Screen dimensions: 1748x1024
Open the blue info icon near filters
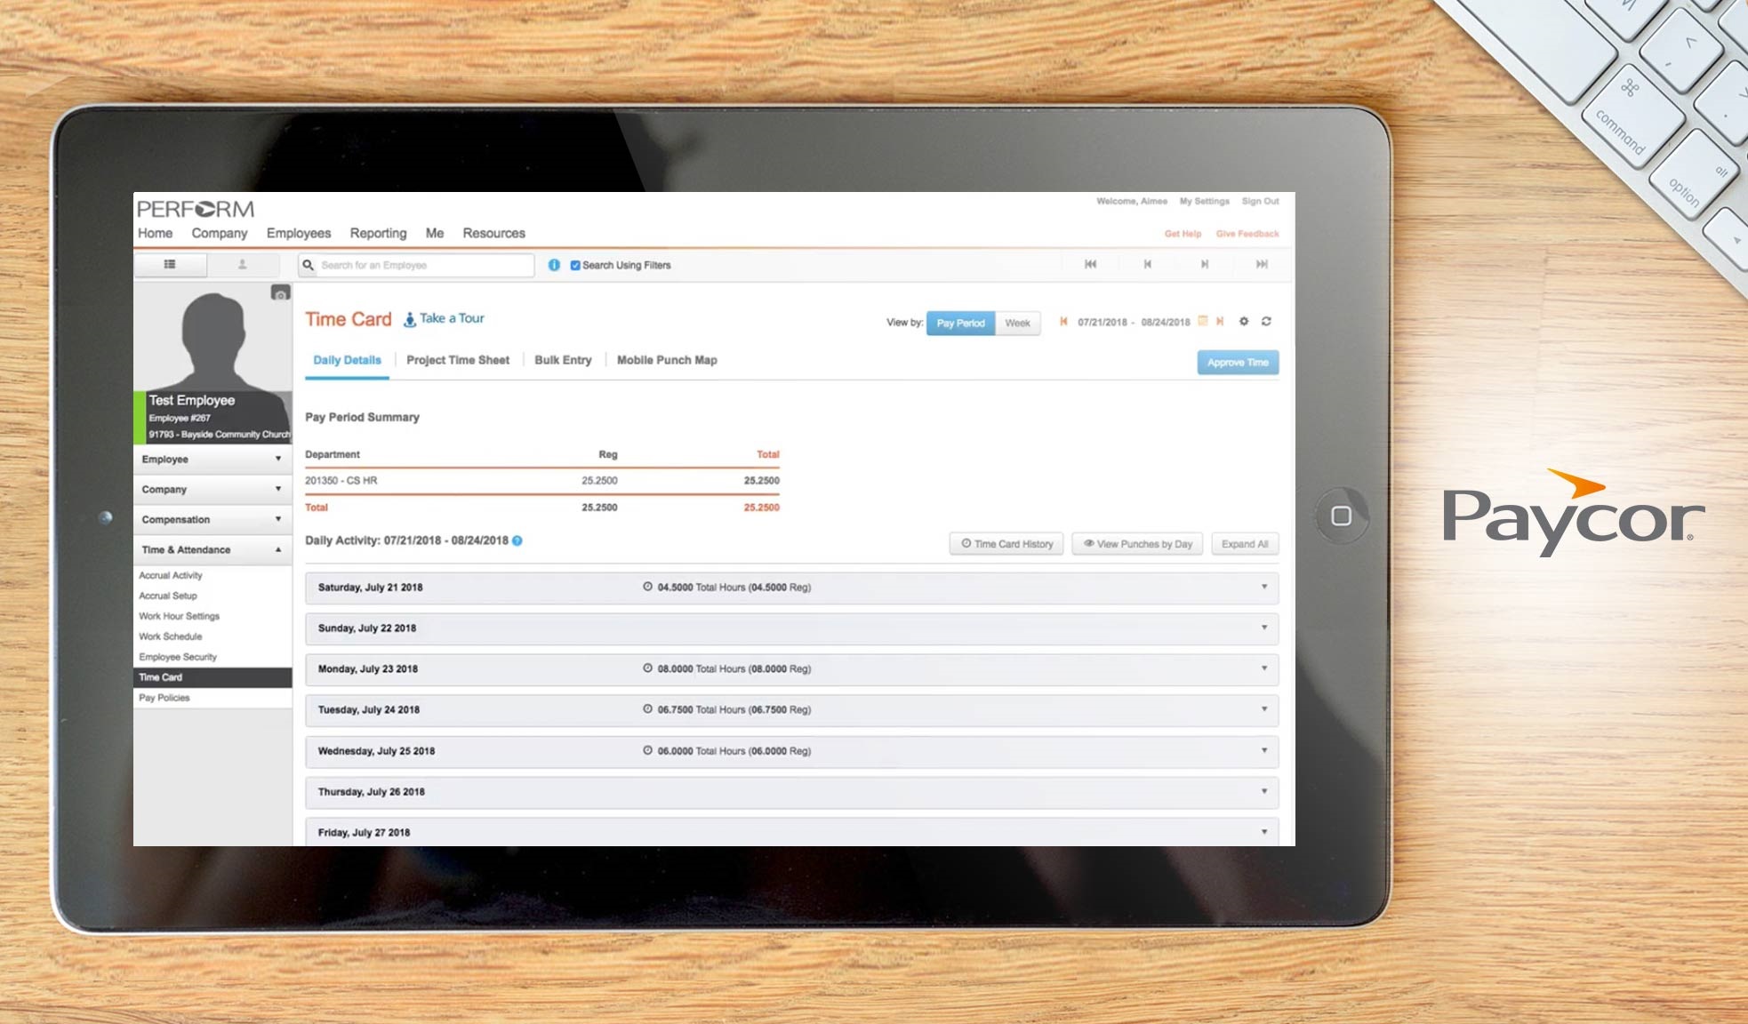pyautogui.click(x=554, y=265)
